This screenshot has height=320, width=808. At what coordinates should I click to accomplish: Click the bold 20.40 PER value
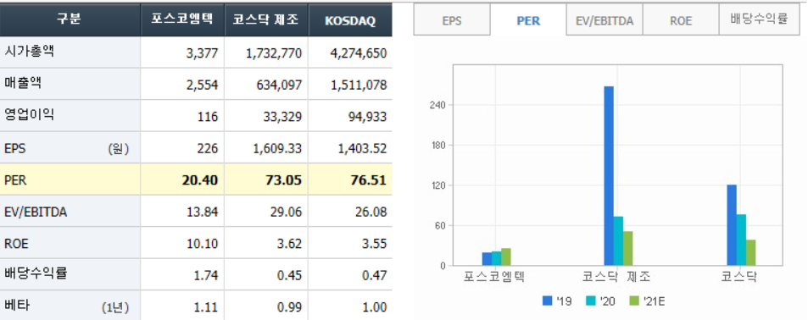pos(200,180)
